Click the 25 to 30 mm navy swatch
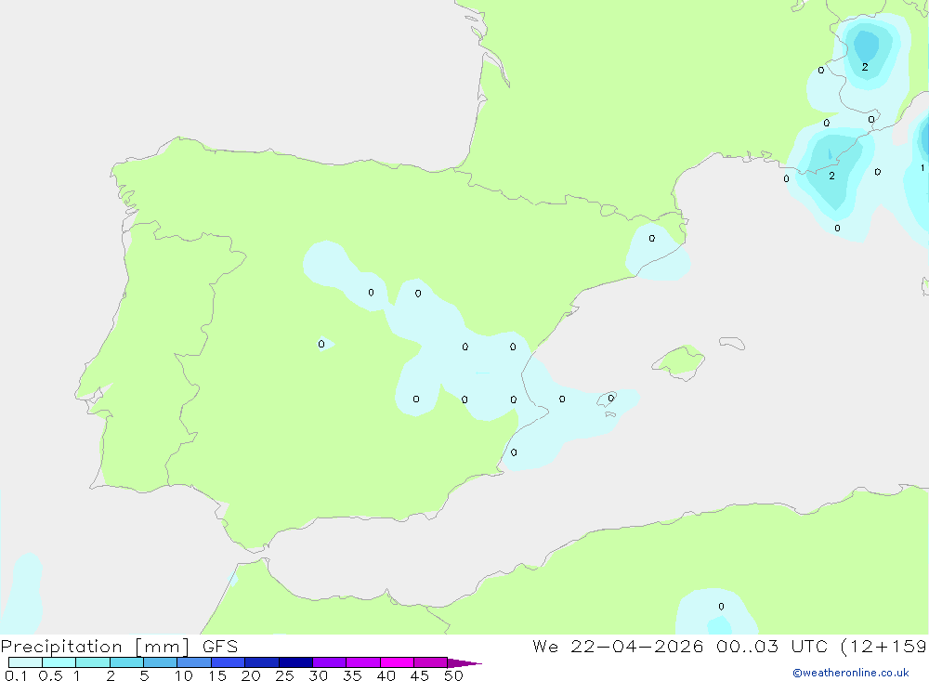The height and width of the screenshot is (681, 929). pos(295,662)
